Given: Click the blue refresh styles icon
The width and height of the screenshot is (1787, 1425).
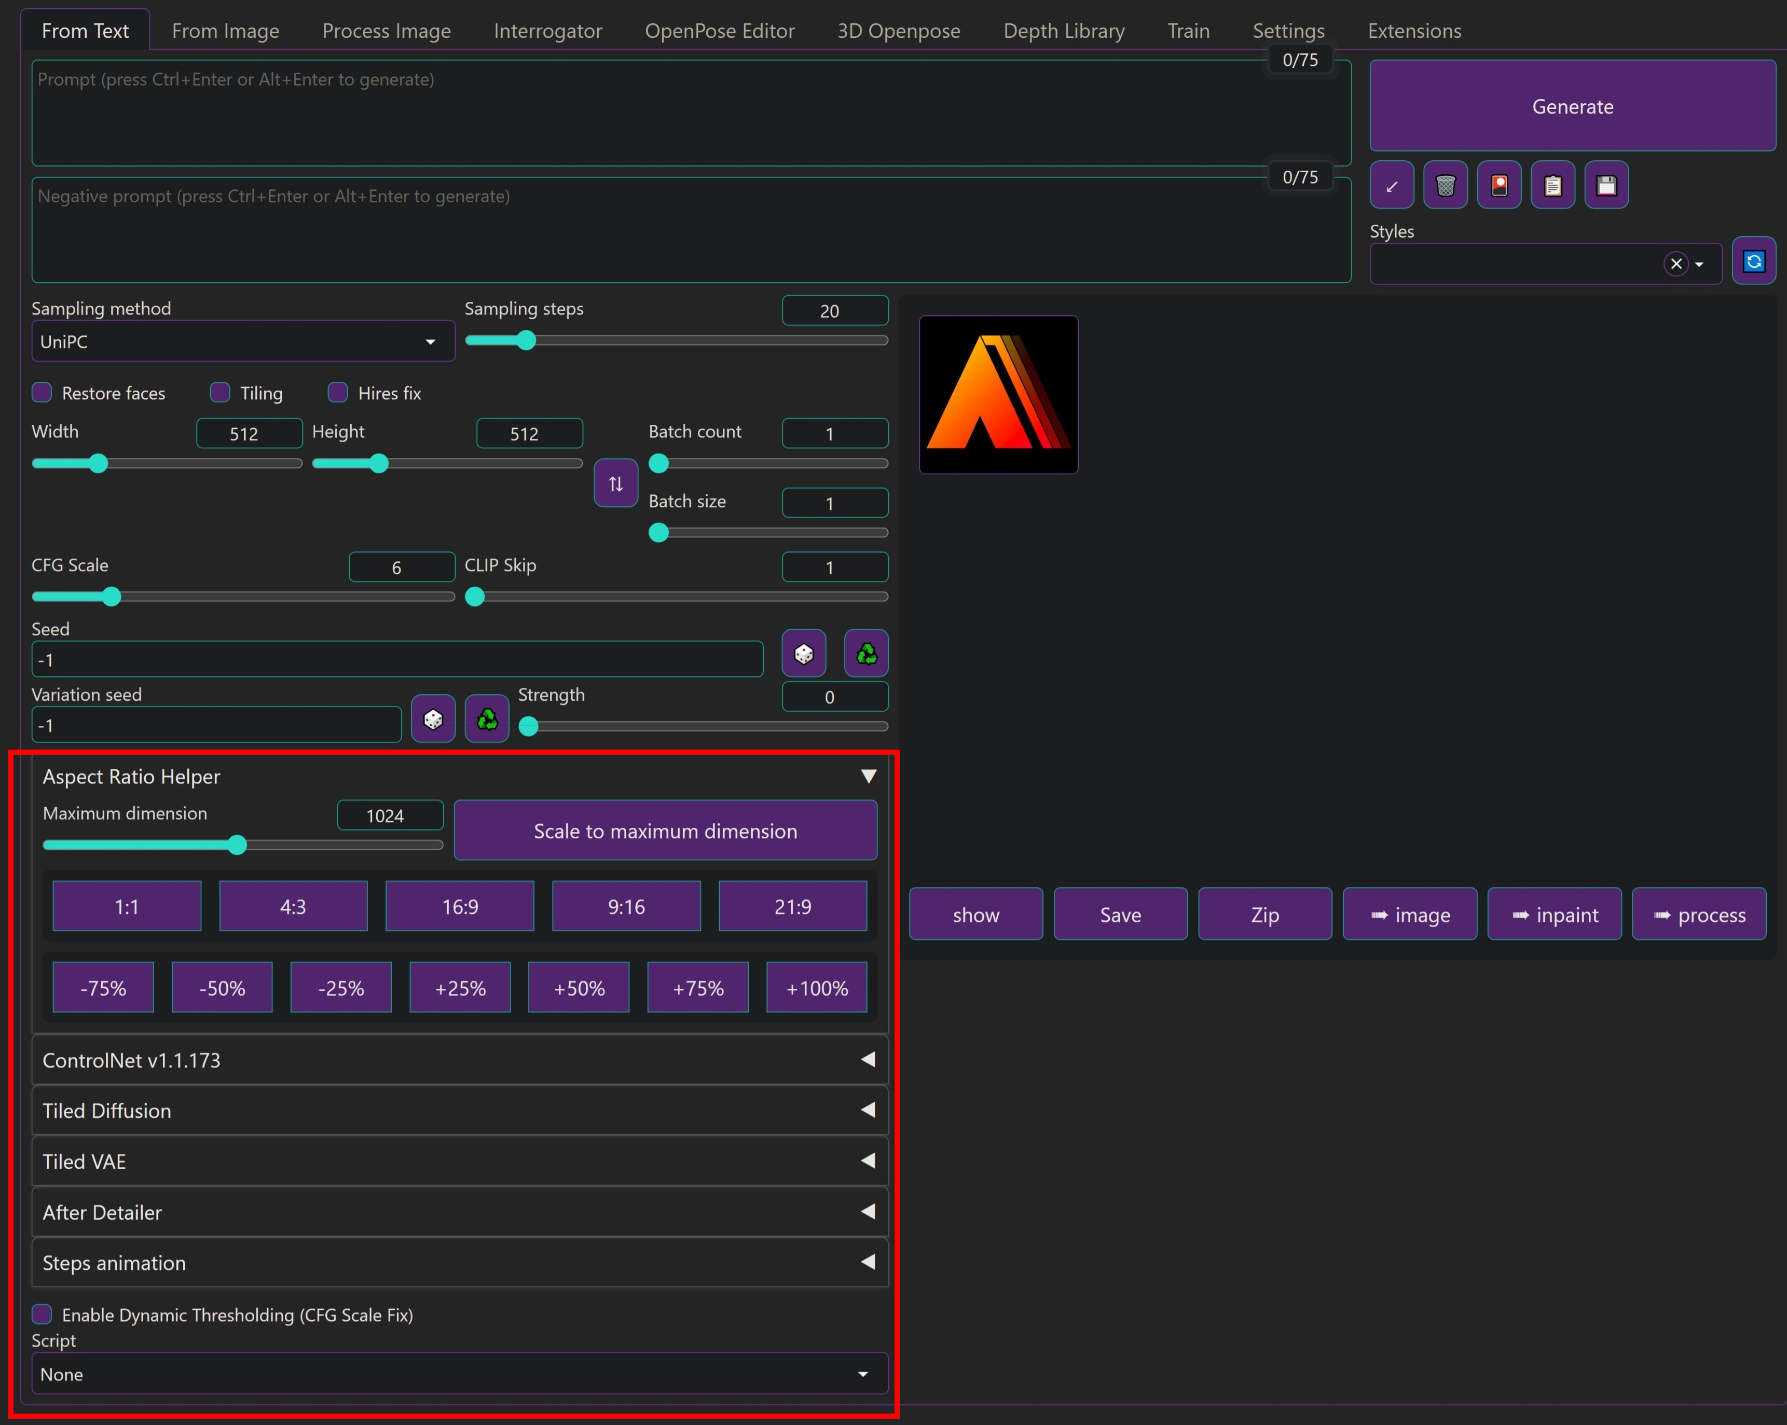Looking at the screenshot, I should [x=1753, y=262].
